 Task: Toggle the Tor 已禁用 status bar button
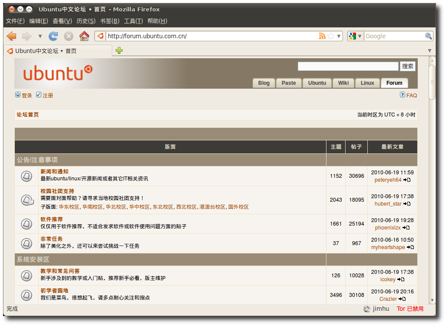[x=410, y=309]
